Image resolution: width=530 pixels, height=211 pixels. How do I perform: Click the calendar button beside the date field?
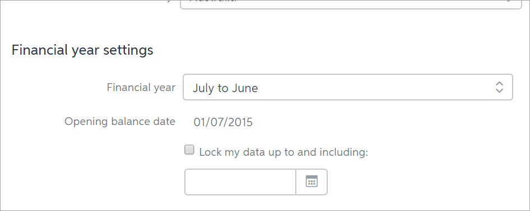click(x=312, y=182)
